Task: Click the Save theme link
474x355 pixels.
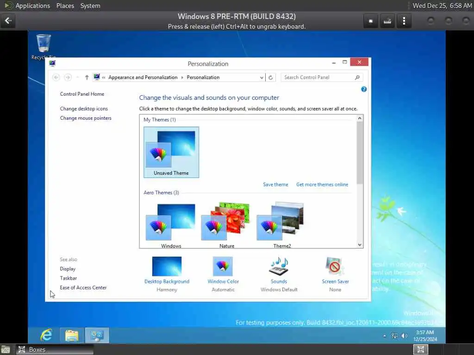Action: tap(275, 184)
